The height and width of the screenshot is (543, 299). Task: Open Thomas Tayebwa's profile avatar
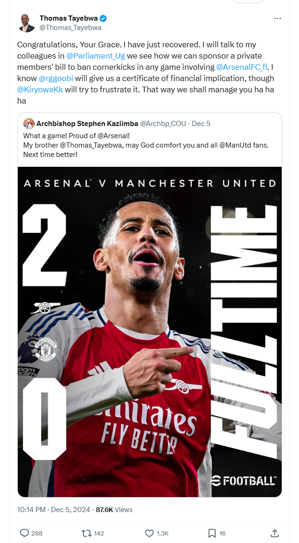[27, 23]
